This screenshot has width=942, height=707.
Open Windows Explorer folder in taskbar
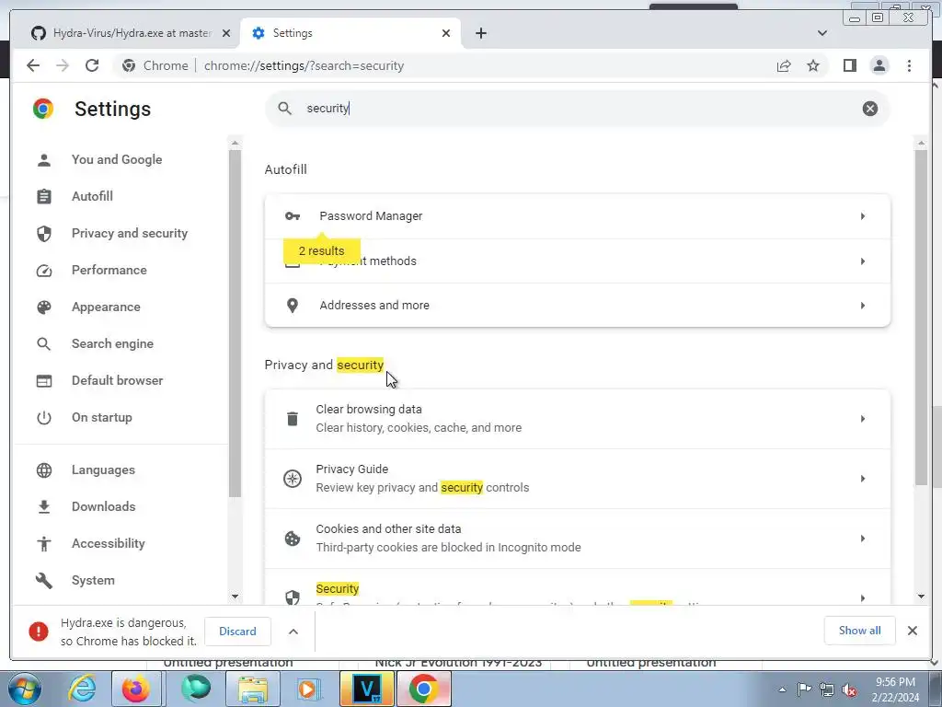pyautogui.click(x=253, y=689)
